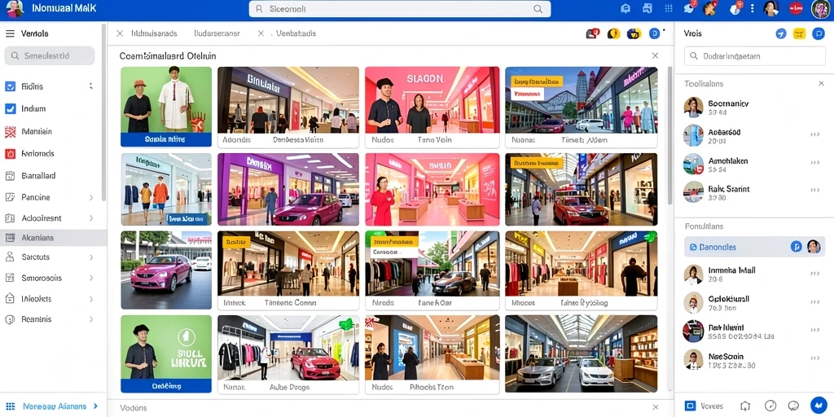Screen dimensions: 834x417
Task: Open the more options for Inmnha Mall row
Action: point(814,274)
